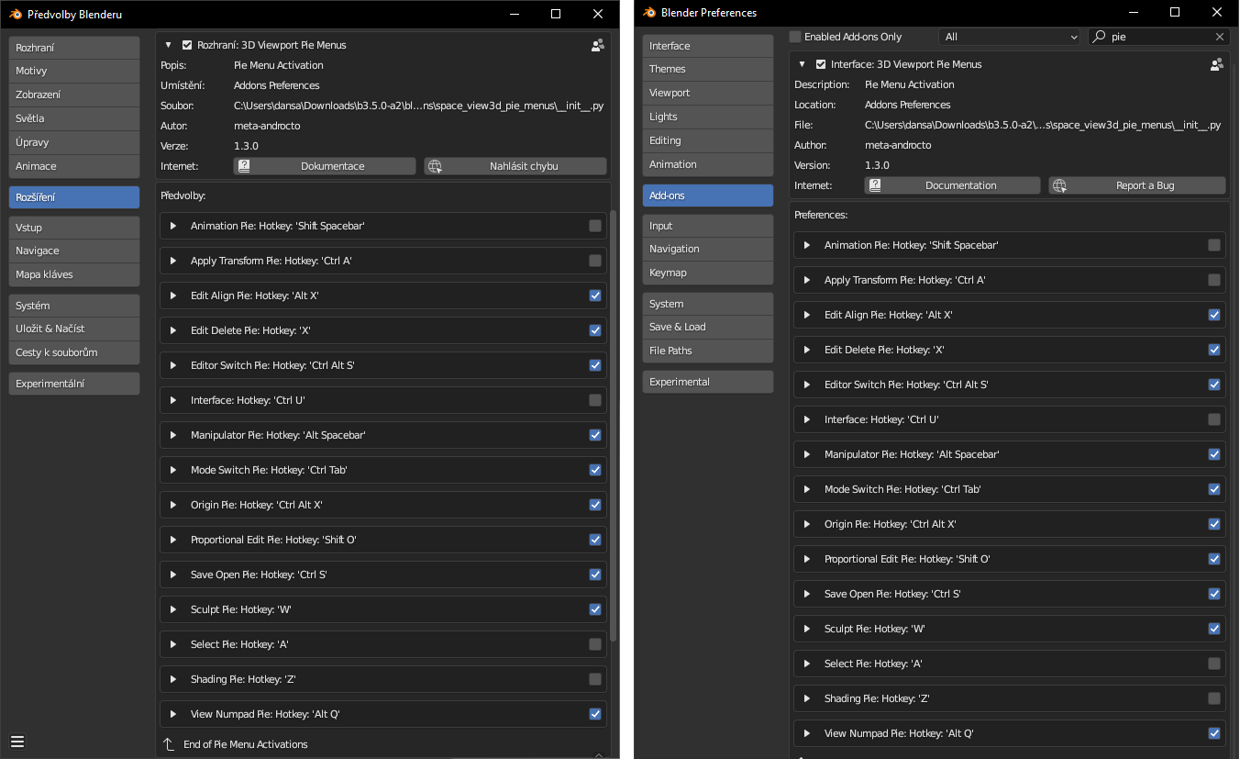
Task: Click 'End of Pie Menu Activations' arrow icon
Action: (169, 744)
